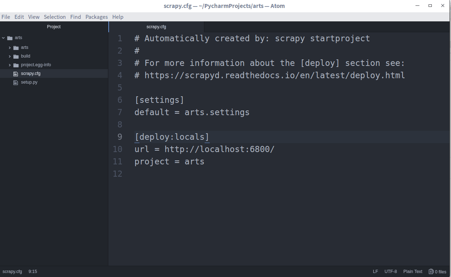Click the LF line ending selector
The image size is (451, 277).
375,272
